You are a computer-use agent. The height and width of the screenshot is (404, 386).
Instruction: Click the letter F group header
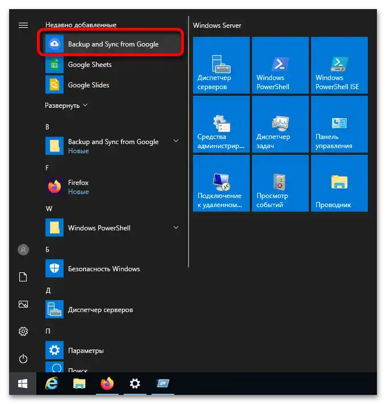(x=47, y=168)
